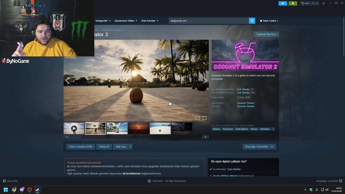The width and height of the screenshot is (345, 194).
Task: Click the Steam taskbar icon
Action: [37, 190]
